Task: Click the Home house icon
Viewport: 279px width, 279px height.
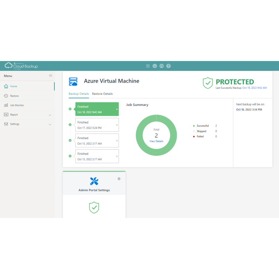Action: (6, 86)
